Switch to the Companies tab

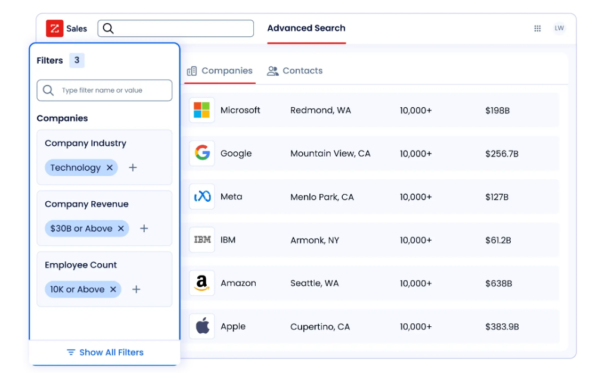point(220,71)
